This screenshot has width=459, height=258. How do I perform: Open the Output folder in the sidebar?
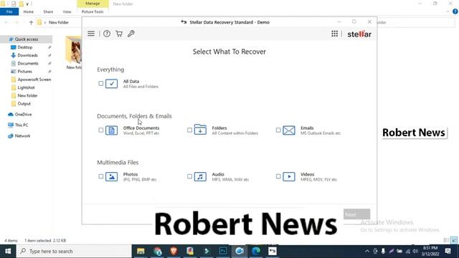[24, 103]
